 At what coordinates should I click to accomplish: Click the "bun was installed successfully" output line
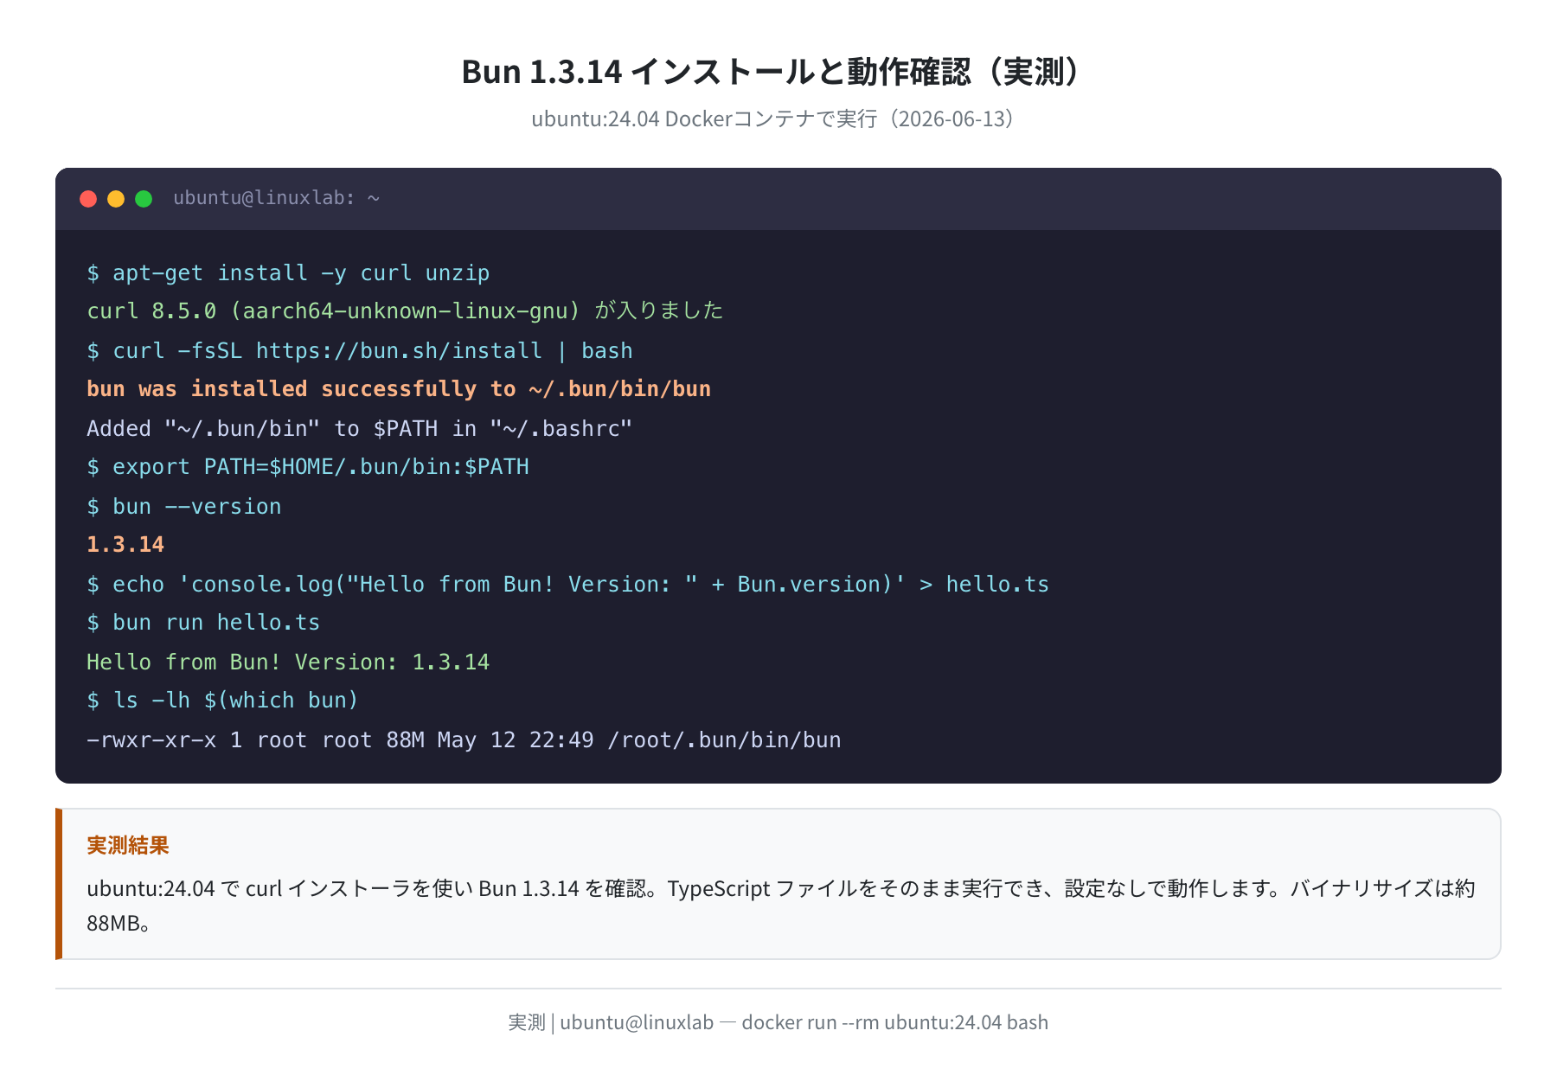pyautogui.click(x=399, y=389)
